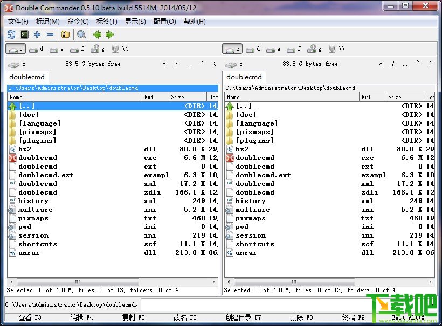This screenshot has width=442, height=326.
Task: Open the search magnifier tool
Action: click(81, 34)
